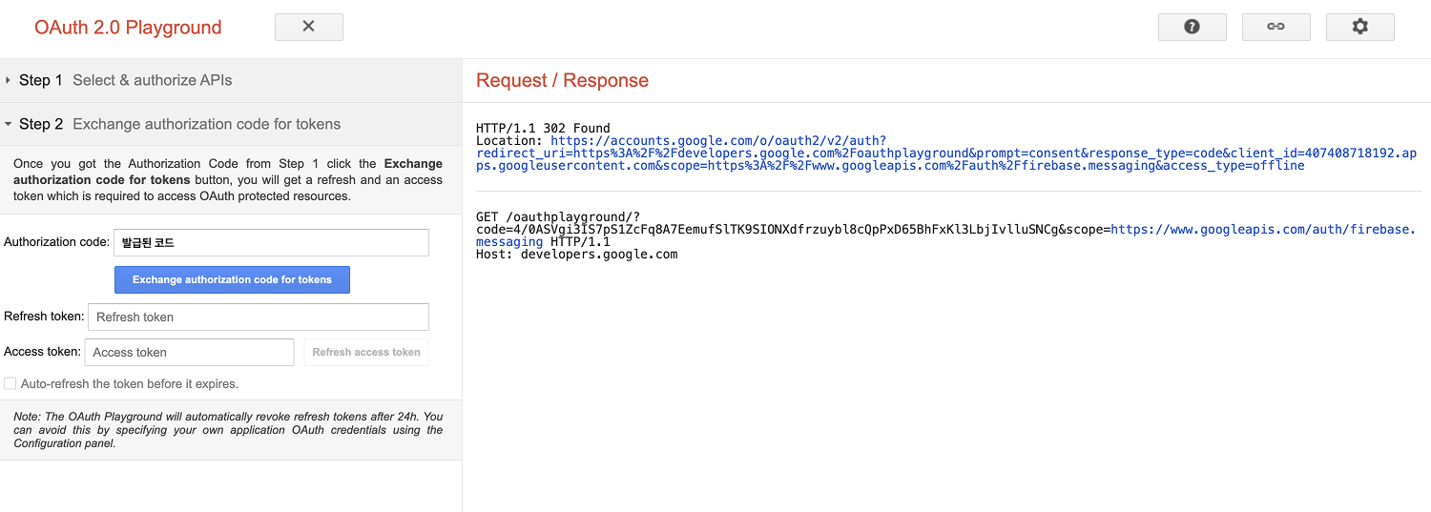This screenshot has width=1431, height=512.
Task: Click Exchange authorization code for tokens button
Action: click(x=232, y=279)
